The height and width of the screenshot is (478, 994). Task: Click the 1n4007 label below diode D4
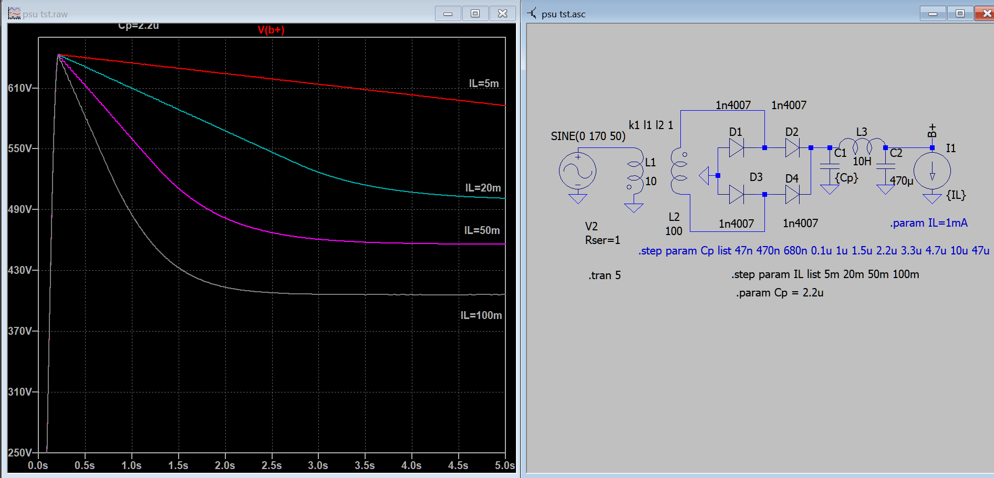point(801,224)
